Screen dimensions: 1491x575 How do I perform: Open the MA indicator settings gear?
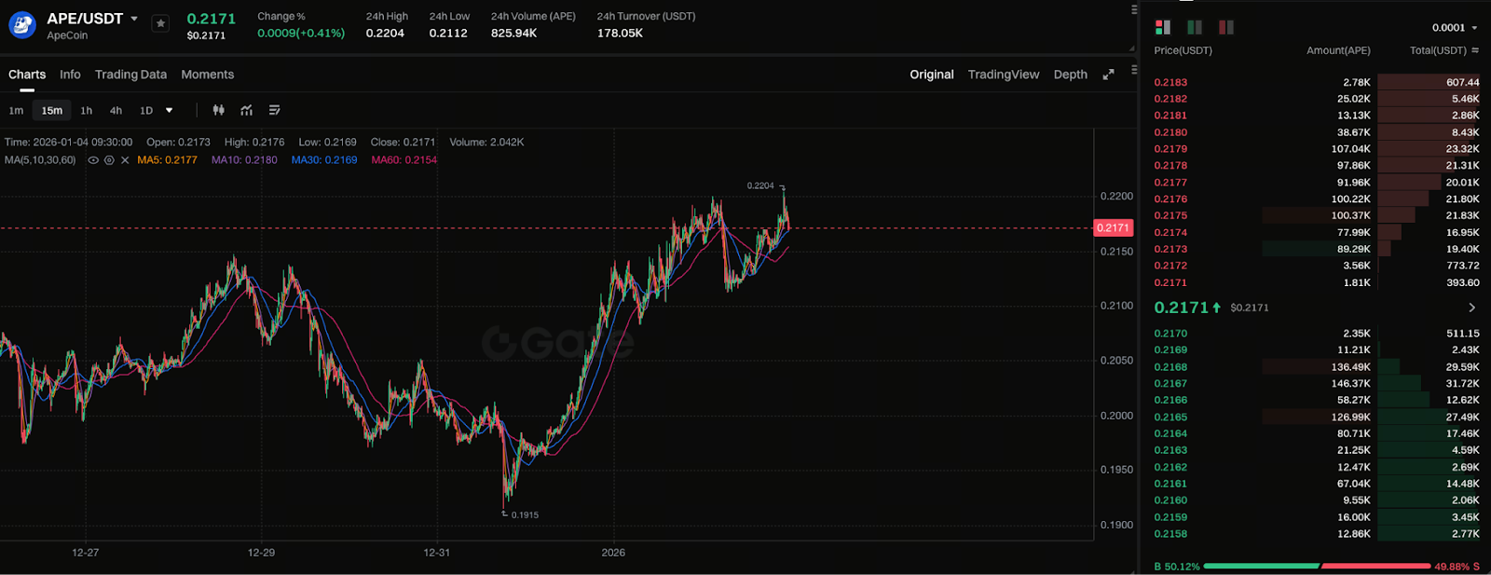(x=109, y=160)
